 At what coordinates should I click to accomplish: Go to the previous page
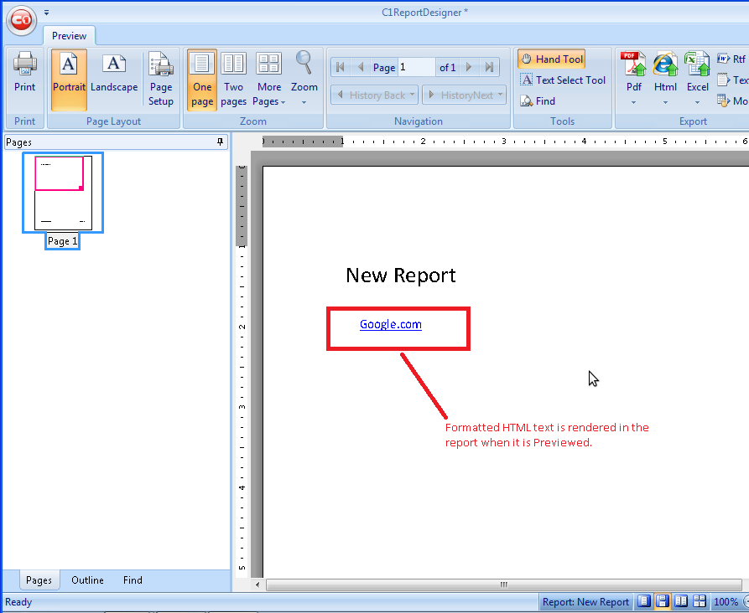point(361,67)
